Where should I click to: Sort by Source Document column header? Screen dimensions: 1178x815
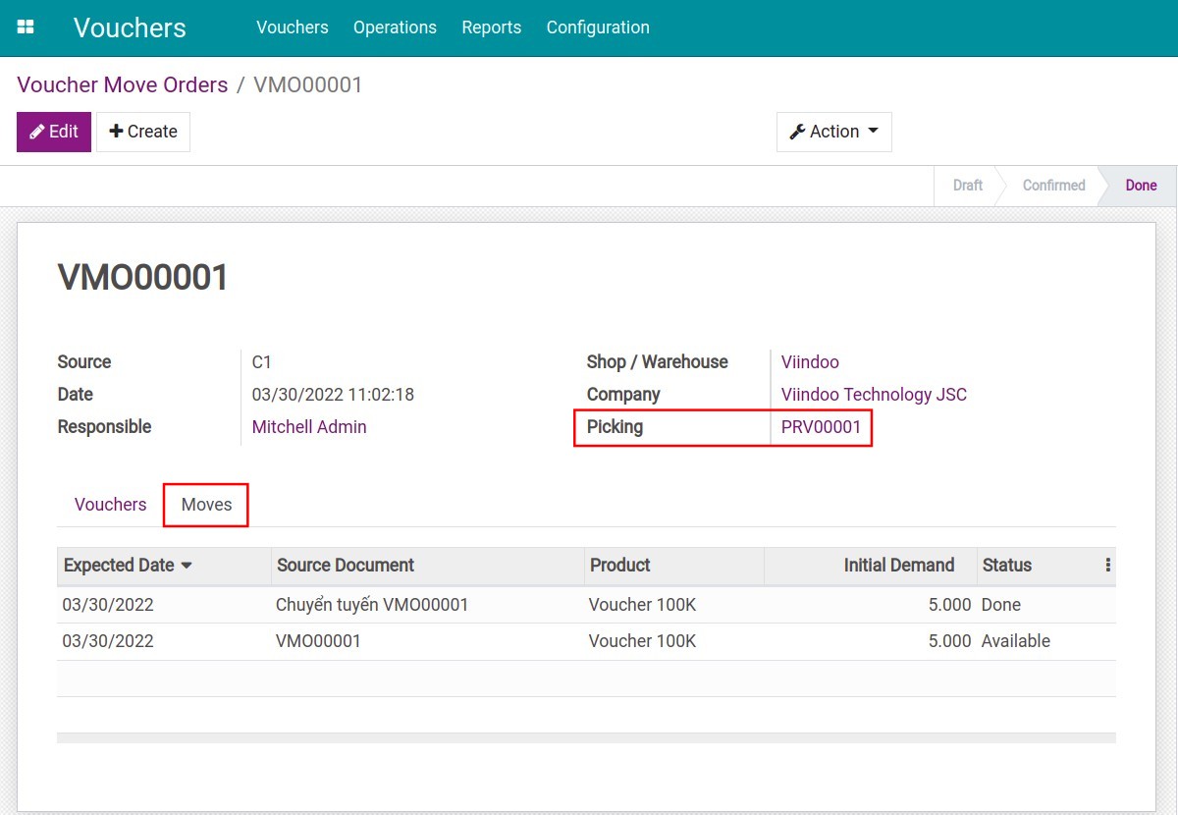[427, 566]
